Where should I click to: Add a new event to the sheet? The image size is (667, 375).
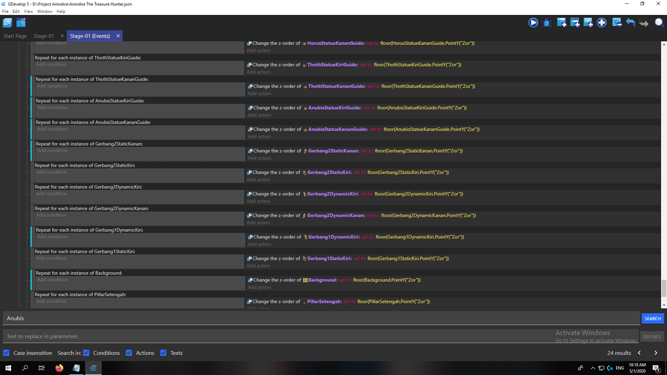(x=562, y=22)
